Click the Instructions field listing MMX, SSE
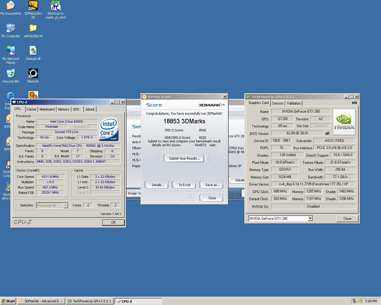The image size is (381, 305). coord(78,162)
